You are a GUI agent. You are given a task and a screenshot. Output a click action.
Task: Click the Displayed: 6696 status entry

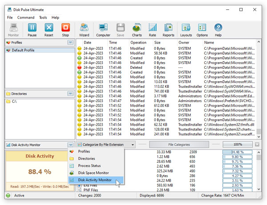pos(152,196)
